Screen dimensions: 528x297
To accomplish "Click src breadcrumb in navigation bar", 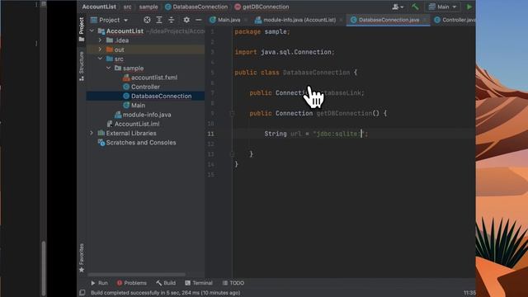I will tap(127, 7).
